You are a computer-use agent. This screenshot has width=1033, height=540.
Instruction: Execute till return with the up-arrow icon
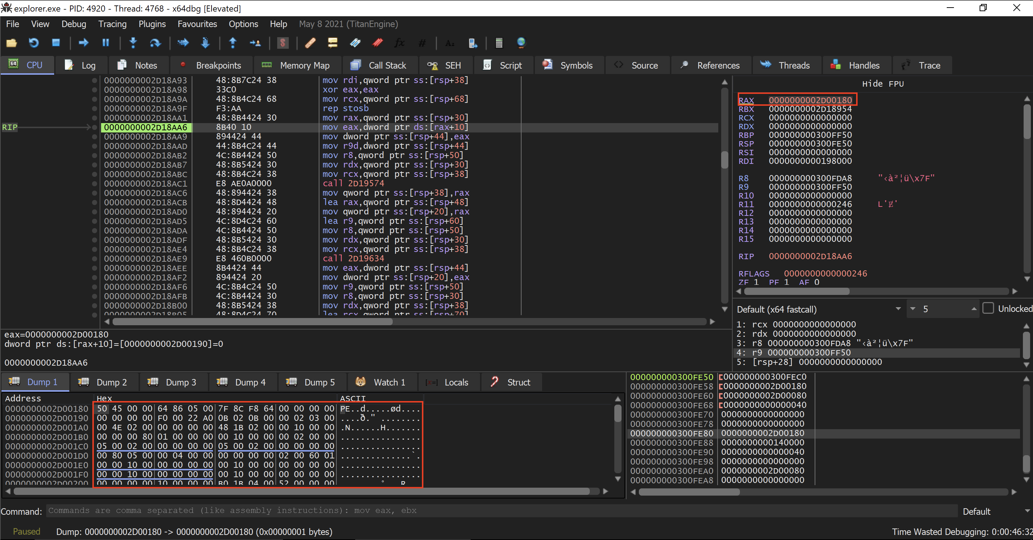click(x=232, y=43)
